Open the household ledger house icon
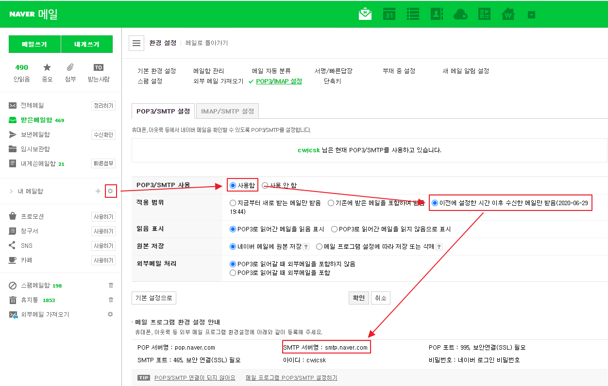Screen dimensions: 608x386 point(508,14)
